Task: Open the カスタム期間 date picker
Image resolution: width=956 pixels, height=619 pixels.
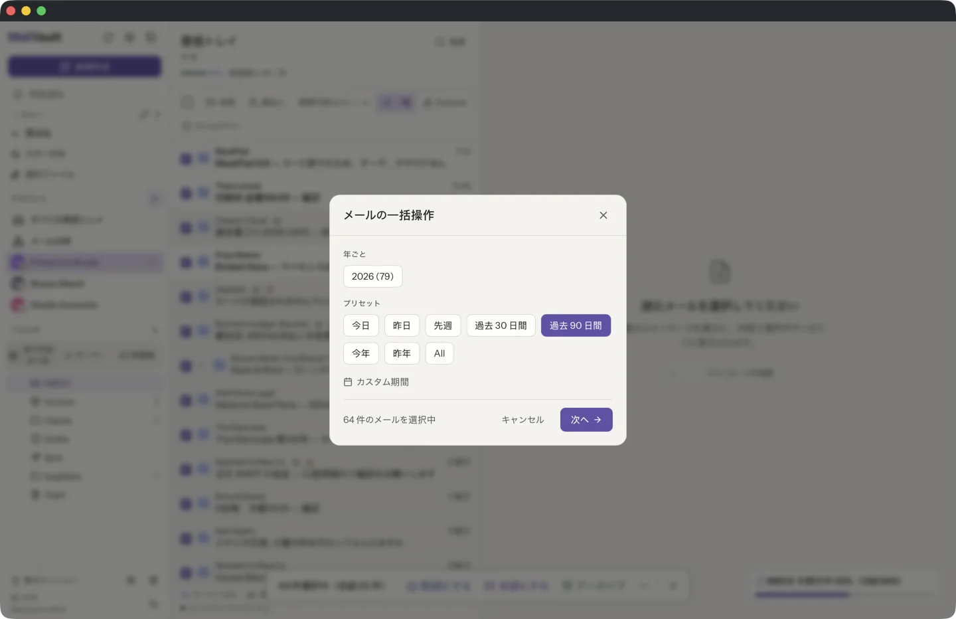Action: 376,382
